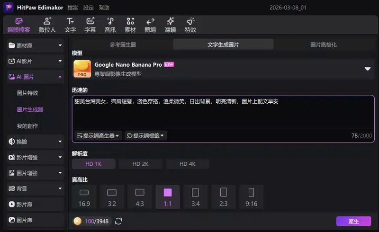Click inside the prompt text field

(x=223, y=112)
